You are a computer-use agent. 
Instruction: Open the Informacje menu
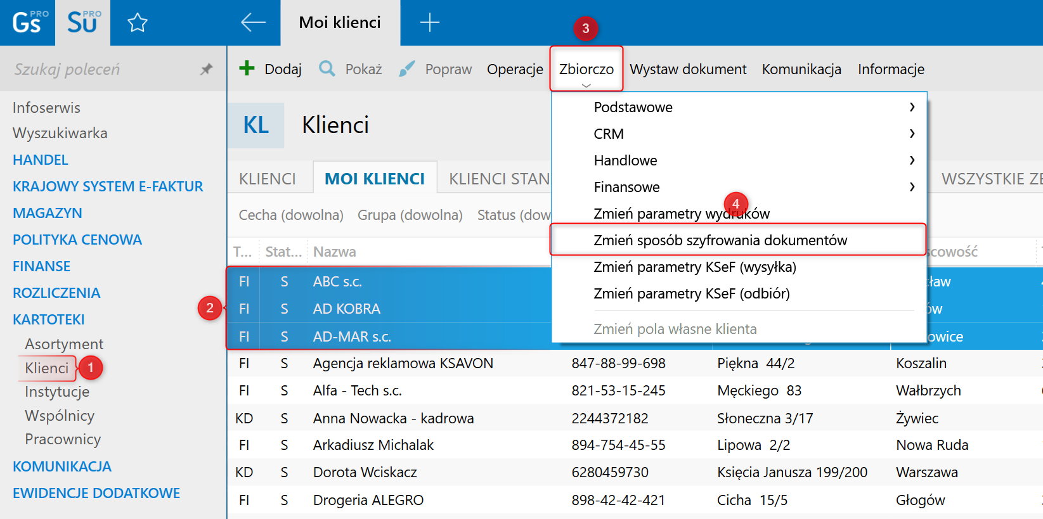[891, 69]
